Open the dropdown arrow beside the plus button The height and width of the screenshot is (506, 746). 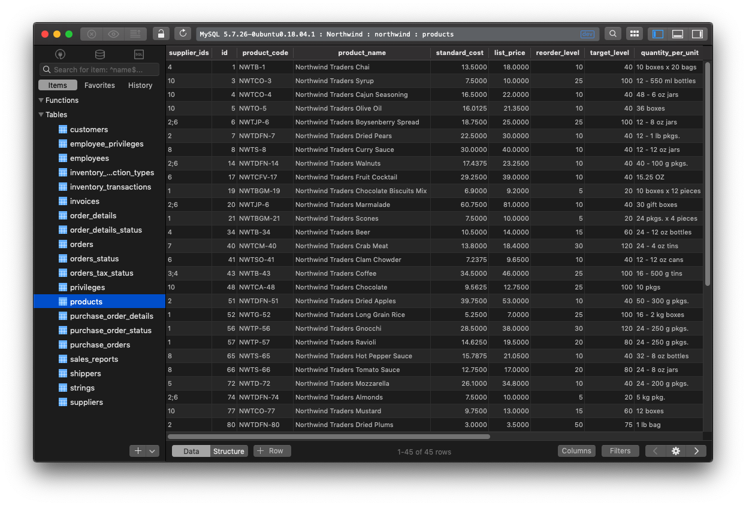point(152,451)
